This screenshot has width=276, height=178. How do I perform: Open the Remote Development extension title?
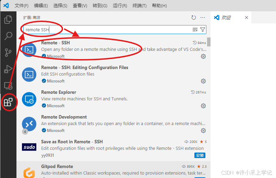point(64,117)
